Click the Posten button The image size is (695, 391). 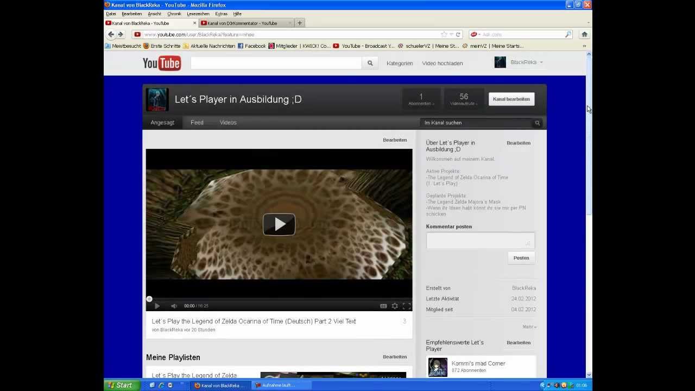521,258
